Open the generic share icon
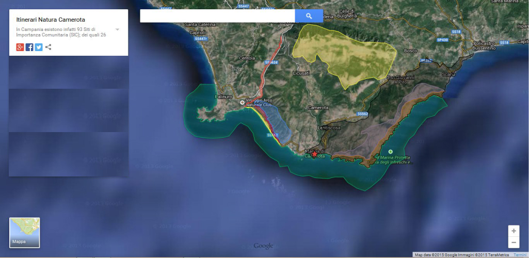 [48, 47]
